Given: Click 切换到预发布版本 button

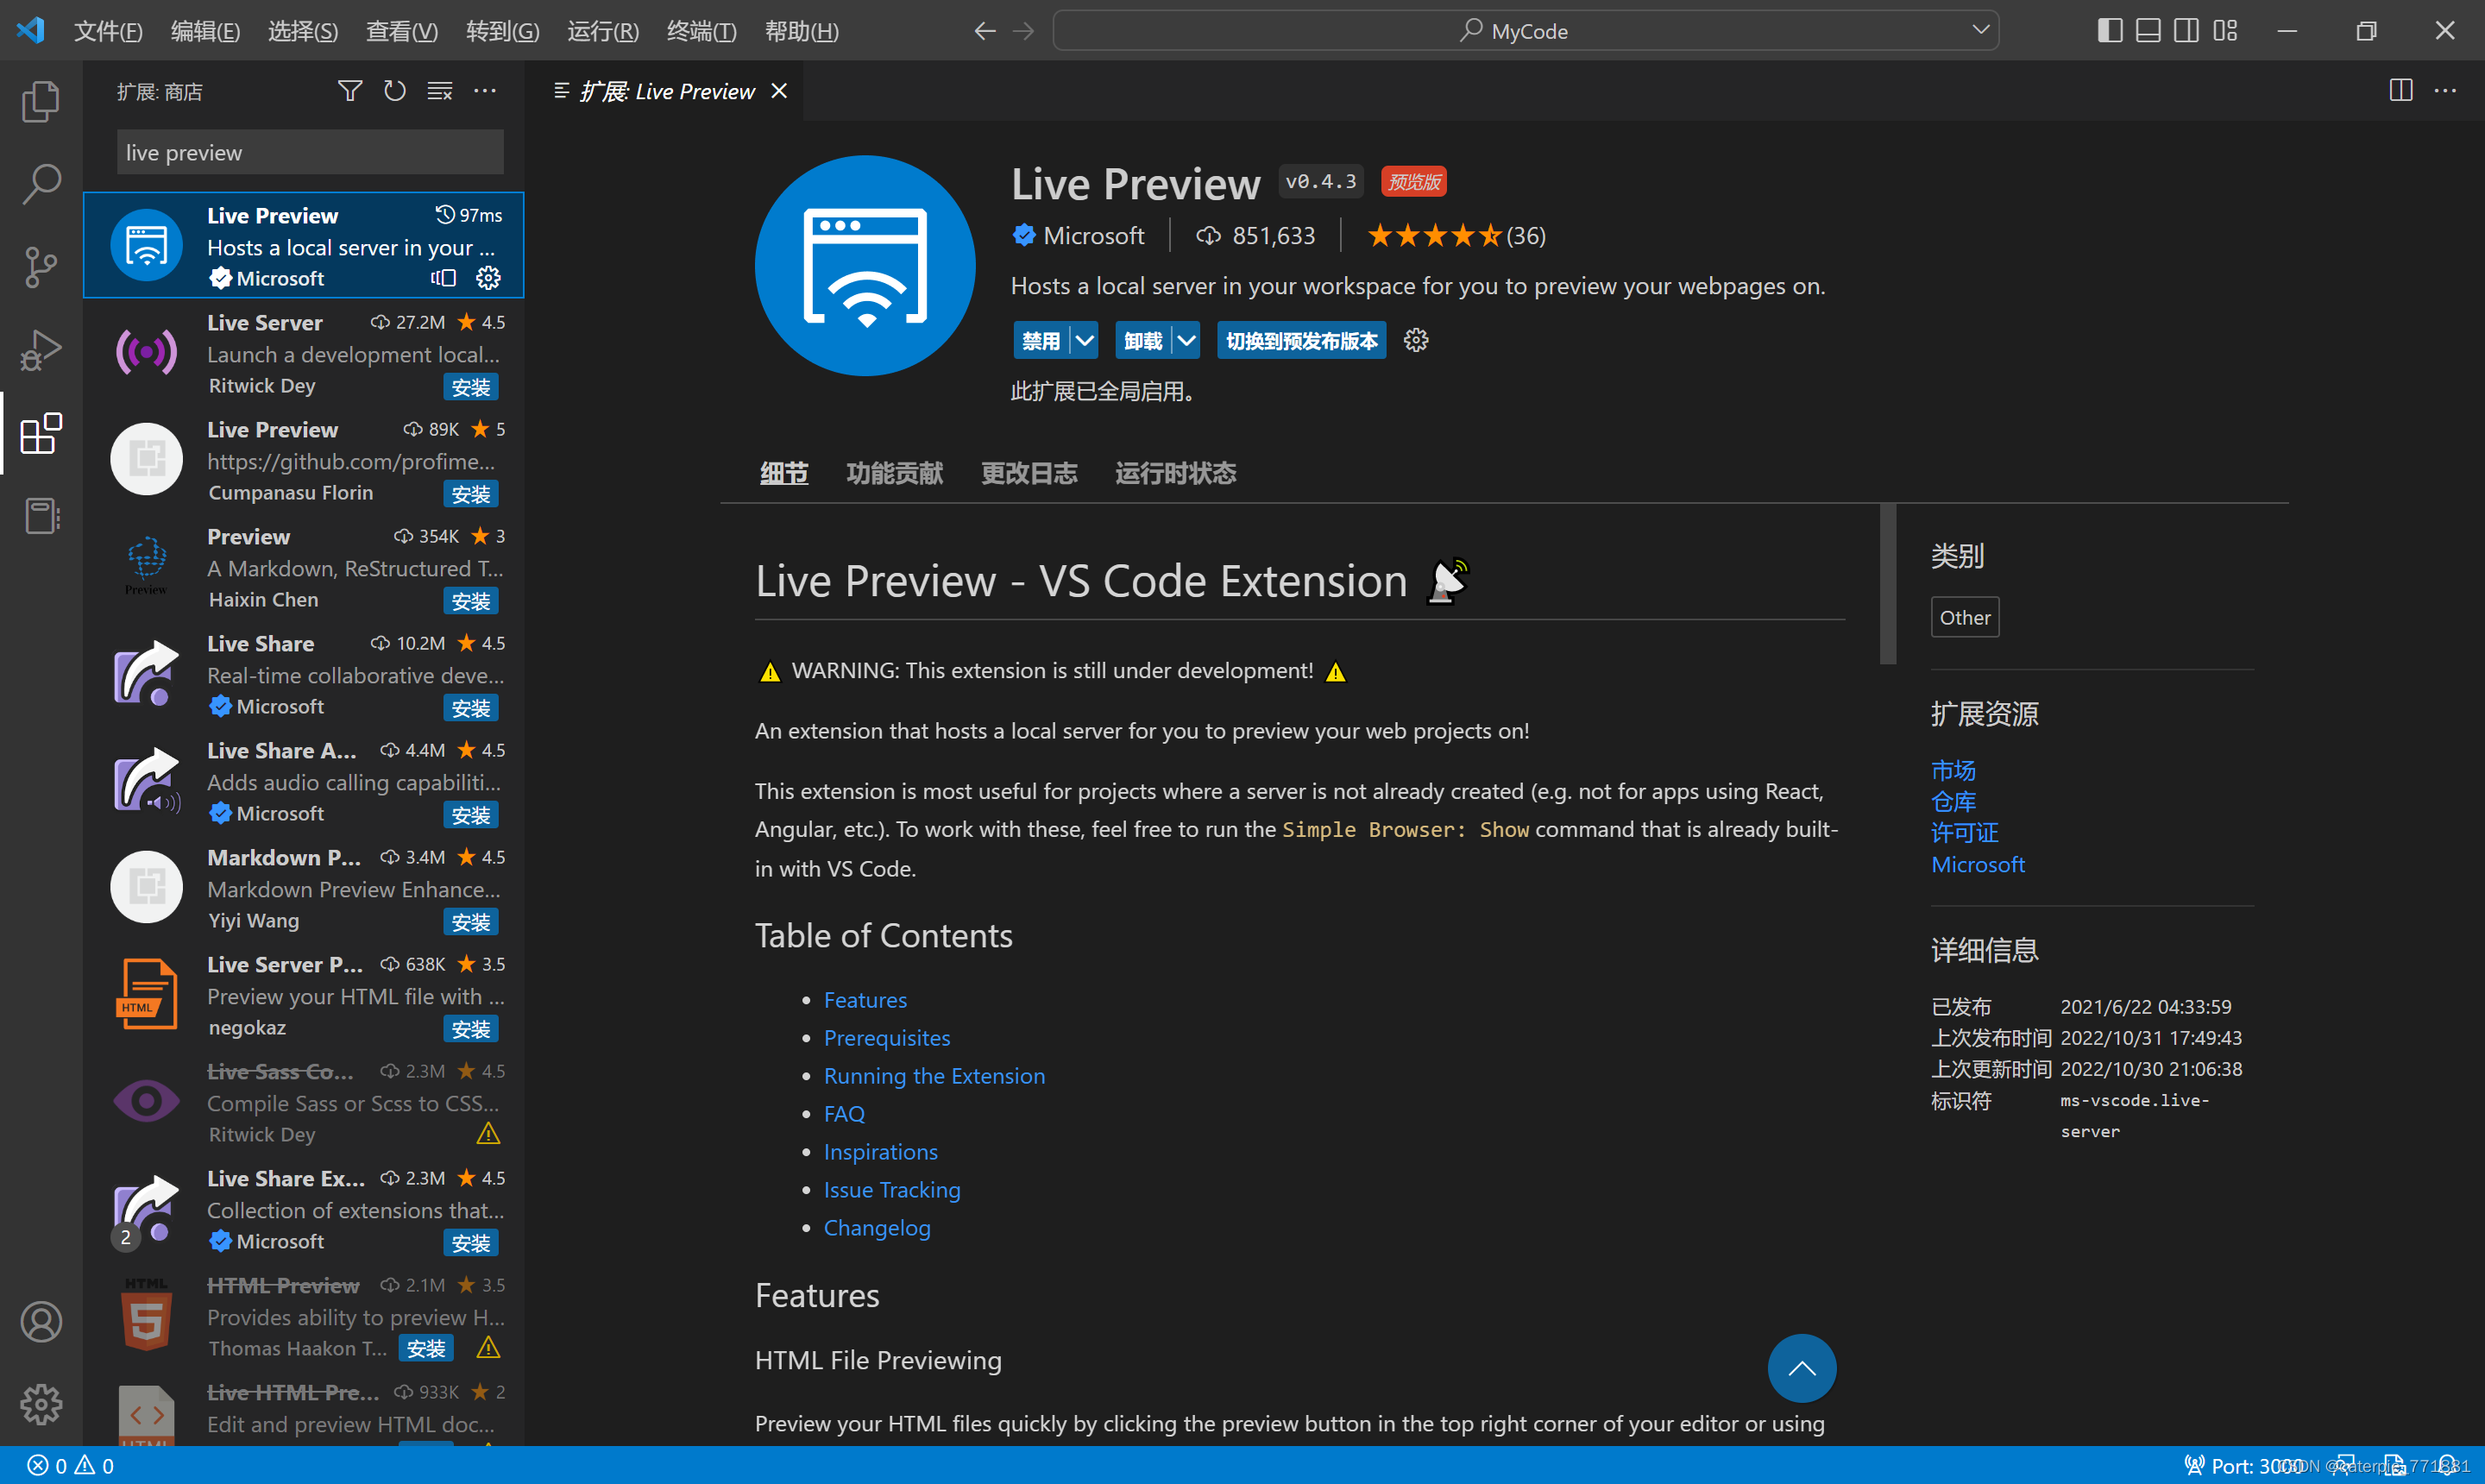Looking at the screenshot, I should tap(1302, 341).
